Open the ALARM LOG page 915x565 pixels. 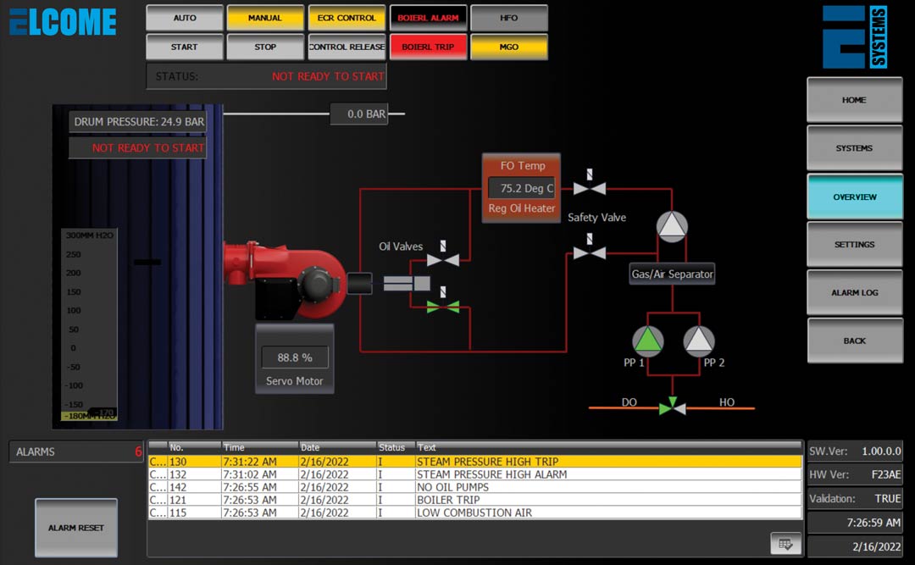[x=854, y=292]
